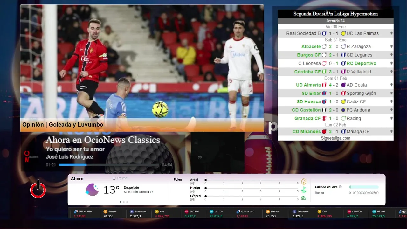Viewport: 407px width, 229px height.
Task: Click the FC Andorra crest
Action: pos(343,110)
